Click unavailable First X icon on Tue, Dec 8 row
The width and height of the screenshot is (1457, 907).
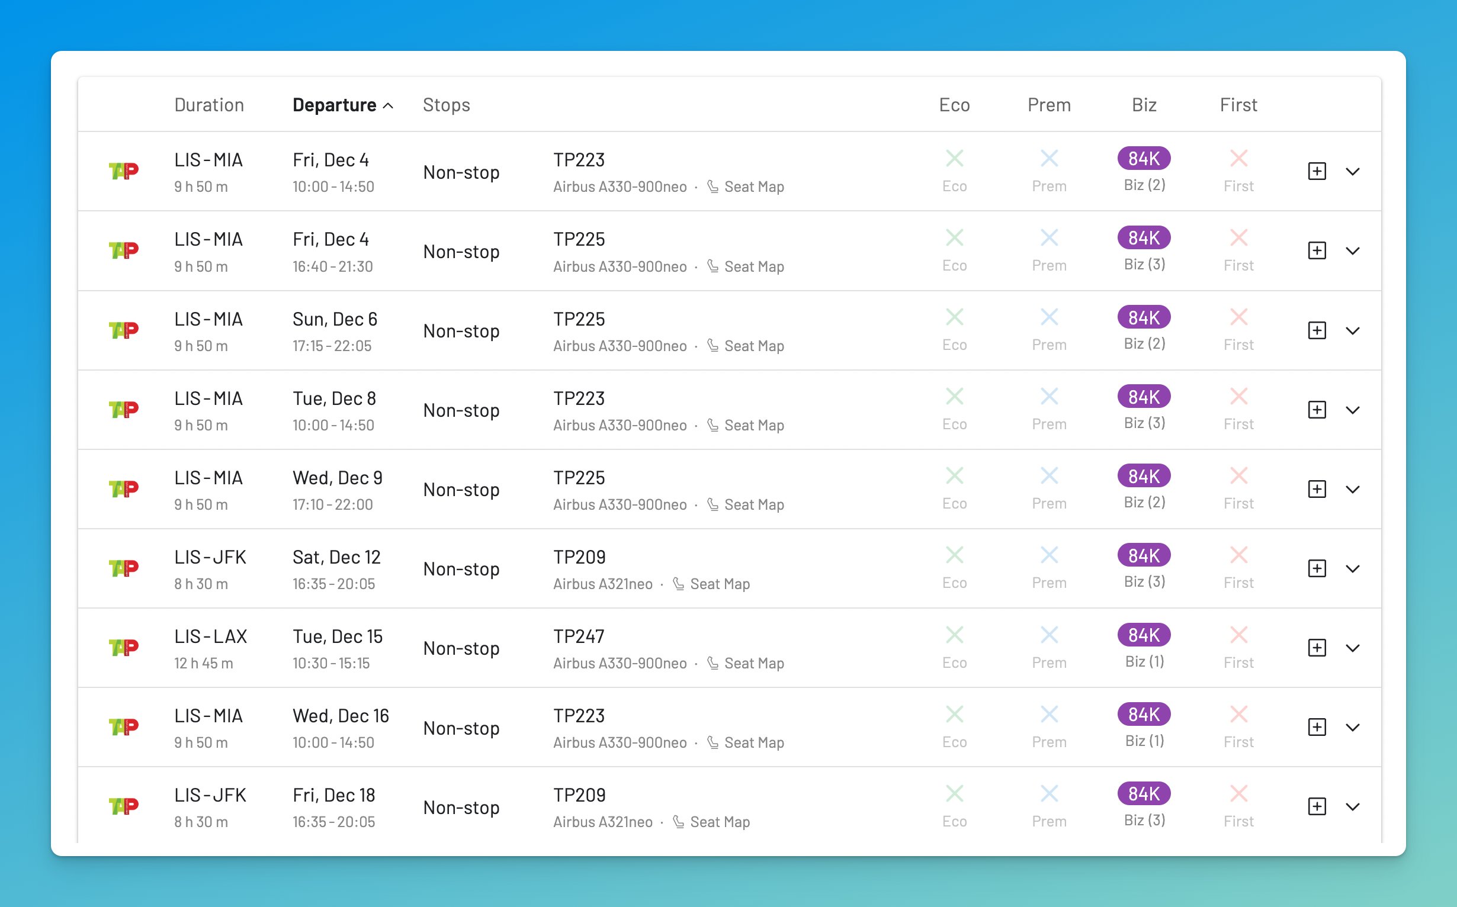coord(1238,397)
